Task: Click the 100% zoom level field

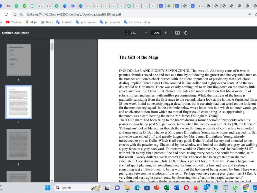Action: click(156, 33)
